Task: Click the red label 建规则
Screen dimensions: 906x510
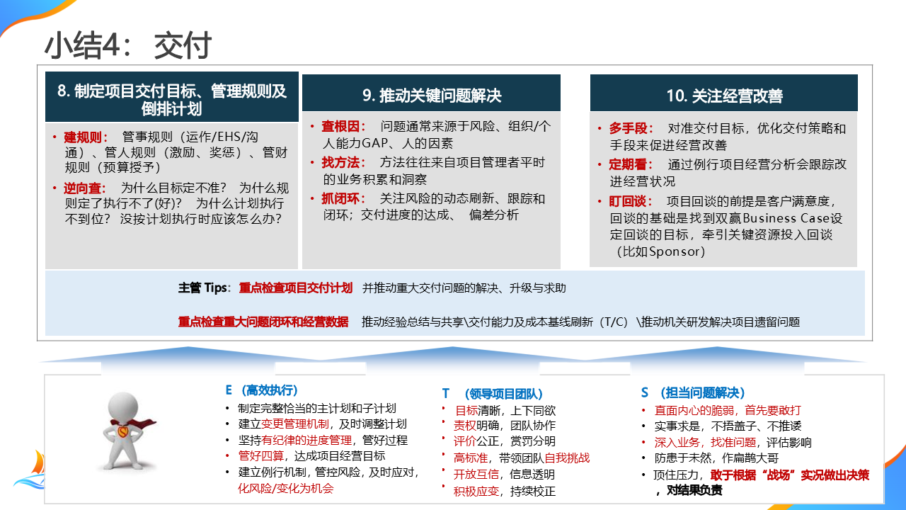Action: point(86,136)
